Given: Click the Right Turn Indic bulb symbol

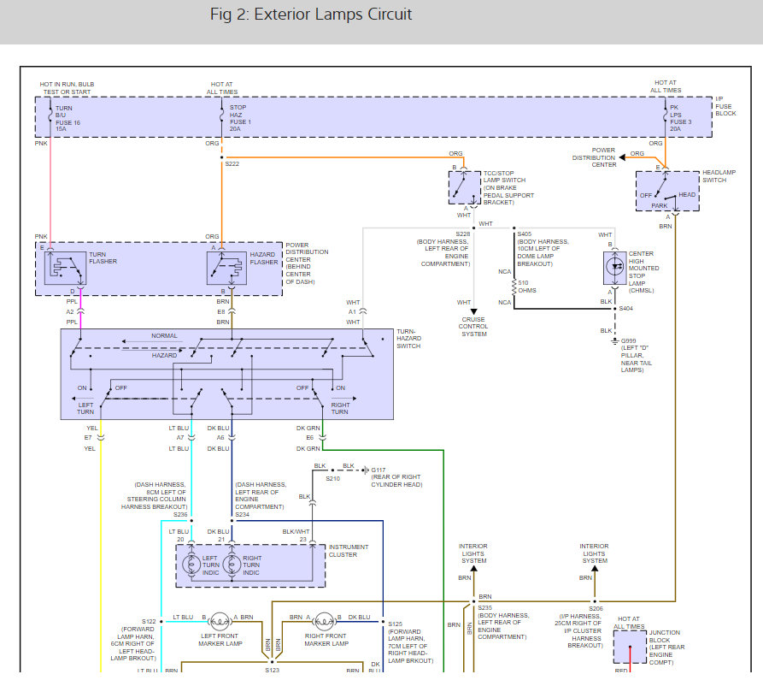Looking at the screenshot, I should click(232, 565).
